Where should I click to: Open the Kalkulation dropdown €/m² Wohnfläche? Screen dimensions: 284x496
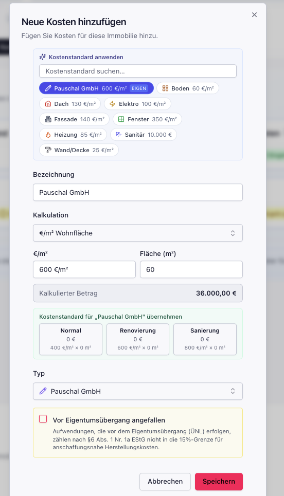(x=138, y=233)
